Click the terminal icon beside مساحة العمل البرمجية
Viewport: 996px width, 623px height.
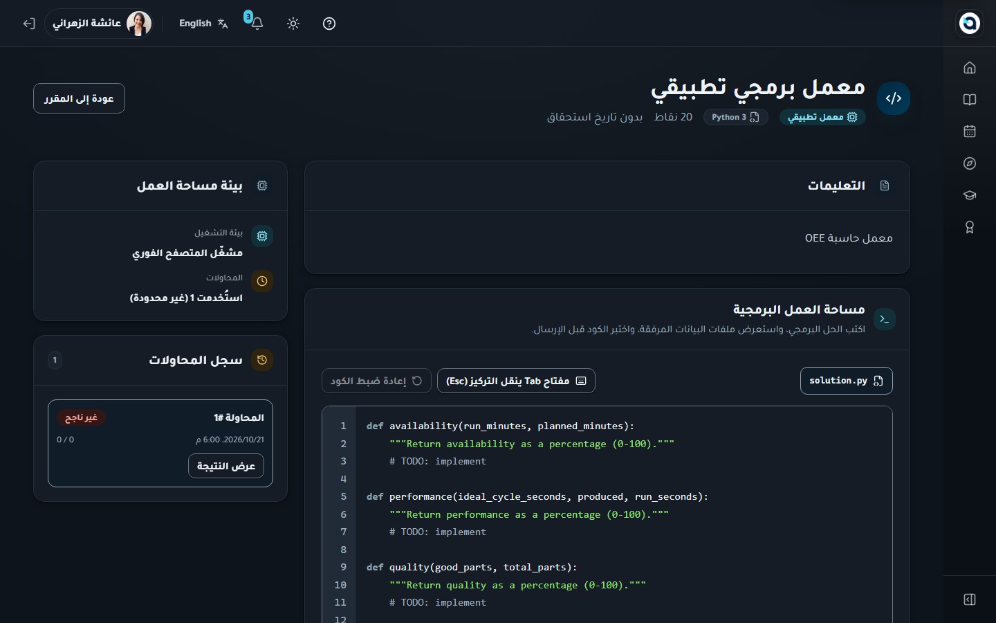[x=885, y=319]
